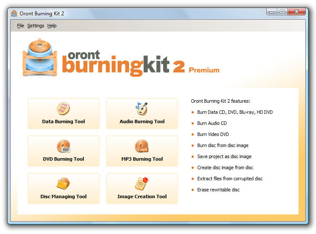Minimize the Oront Burning Kit window

coord(272,12)
